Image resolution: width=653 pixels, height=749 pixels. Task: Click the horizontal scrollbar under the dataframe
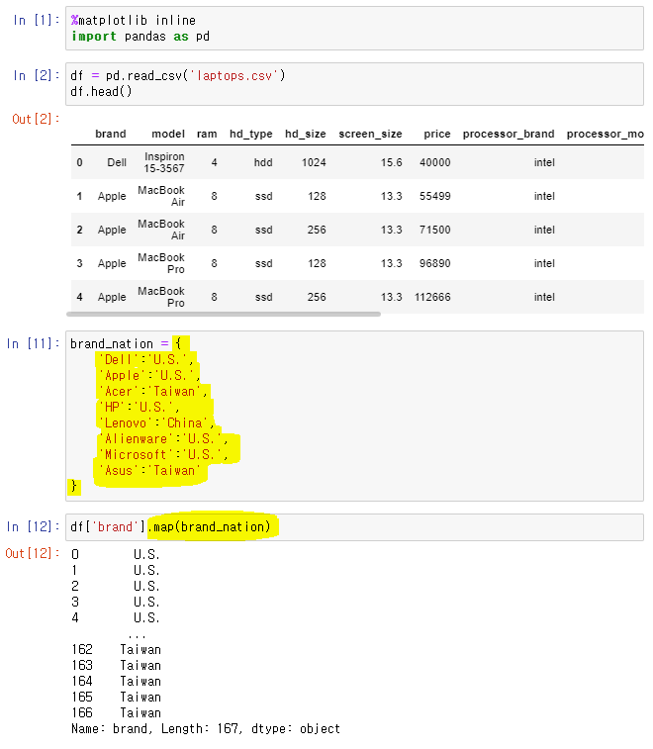click(x=224, y=315)
